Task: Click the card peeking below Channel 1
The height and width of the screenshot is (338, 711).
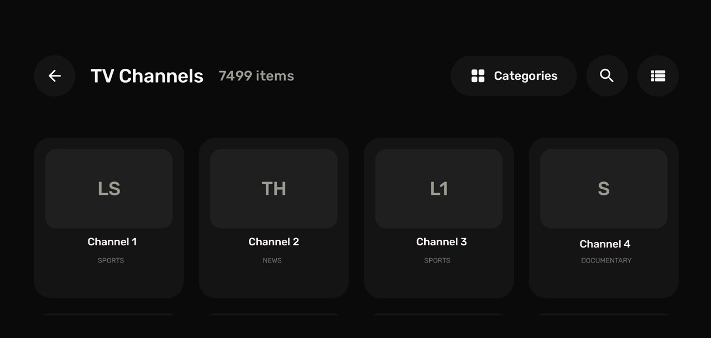Action: coord(109,315)
